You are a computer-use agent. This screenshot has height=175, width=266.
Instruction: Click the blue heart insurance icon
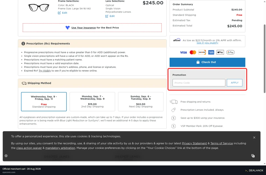pos(68,28)
